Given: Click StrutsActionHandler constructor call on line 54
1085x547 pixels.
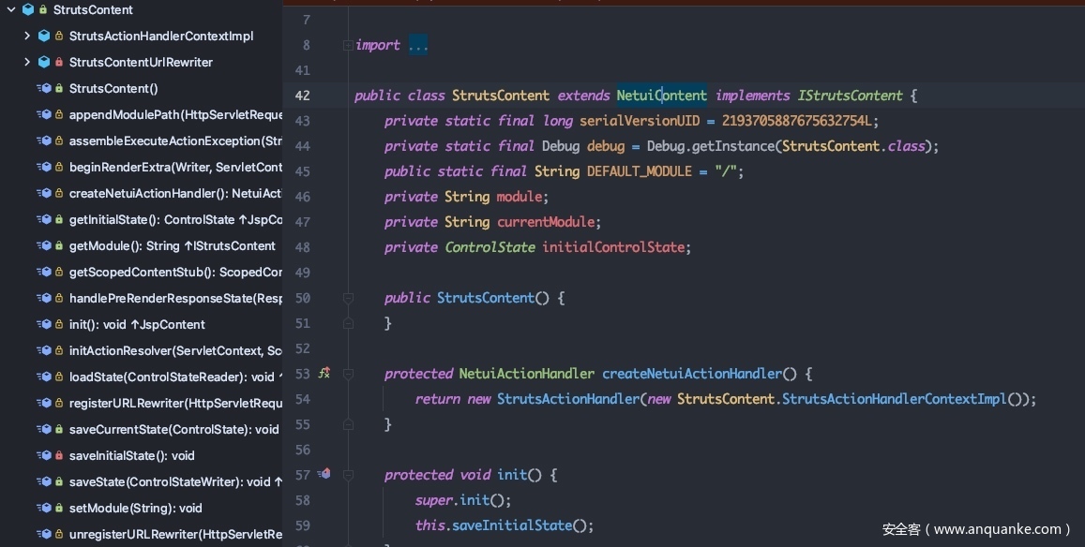Looking at the screenshot, I should coord(567,399).
